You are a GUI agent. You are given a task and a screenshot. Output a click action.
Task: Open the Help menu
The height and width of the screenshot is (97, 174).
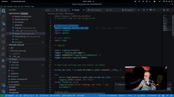(x=32, y=6)
